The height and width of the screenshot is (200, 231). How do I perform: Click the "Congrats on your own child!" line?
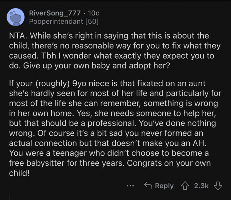tap(110, 168)
